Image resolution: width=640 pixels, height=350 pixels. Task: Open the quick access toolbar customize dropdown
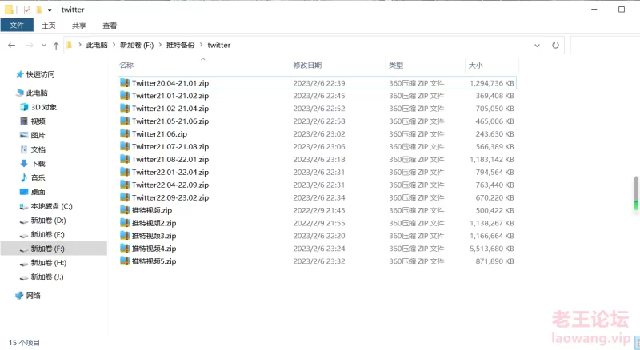coord(50,10)
